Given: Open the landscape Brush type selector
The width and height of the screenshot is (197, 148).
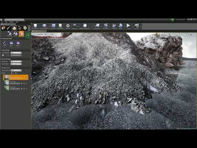Looking at the screenshot, I should 11,43.
